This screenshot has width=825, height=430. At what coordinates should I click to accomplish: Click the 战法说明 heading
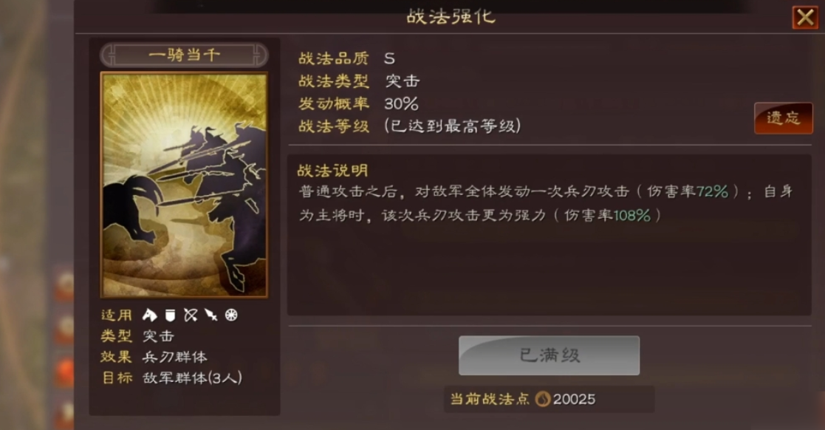tap(332, 171)
